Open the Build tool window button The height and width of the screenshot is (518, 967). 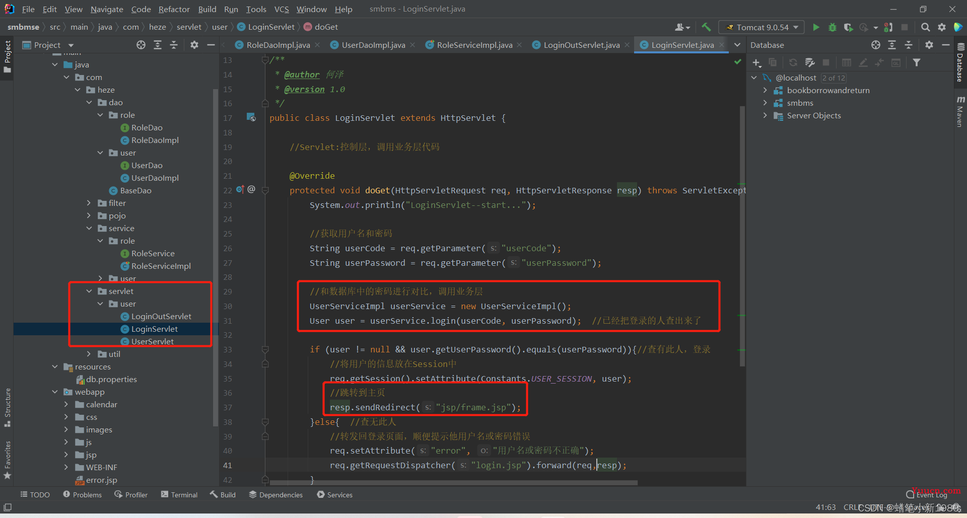coord(223,495)
